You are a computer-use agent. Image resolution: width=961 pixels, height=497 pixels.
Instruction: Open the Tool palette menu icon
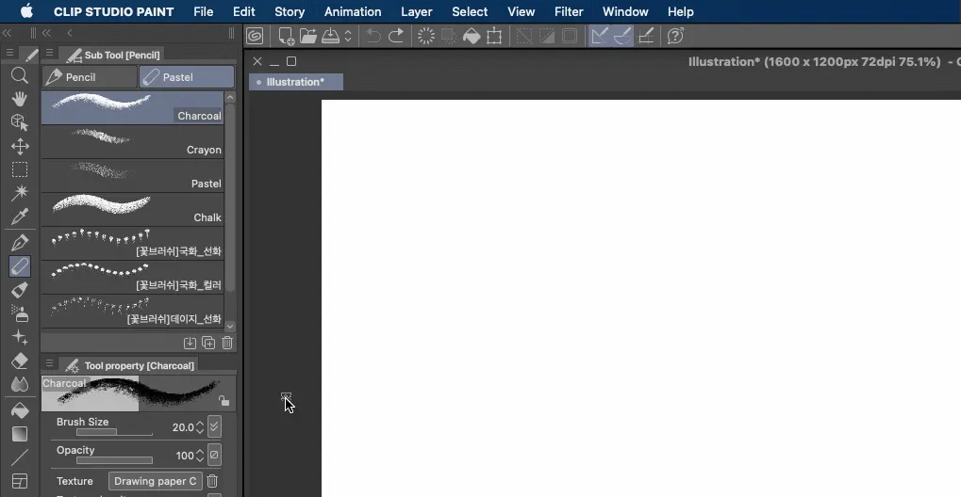[x=9, y=54]
